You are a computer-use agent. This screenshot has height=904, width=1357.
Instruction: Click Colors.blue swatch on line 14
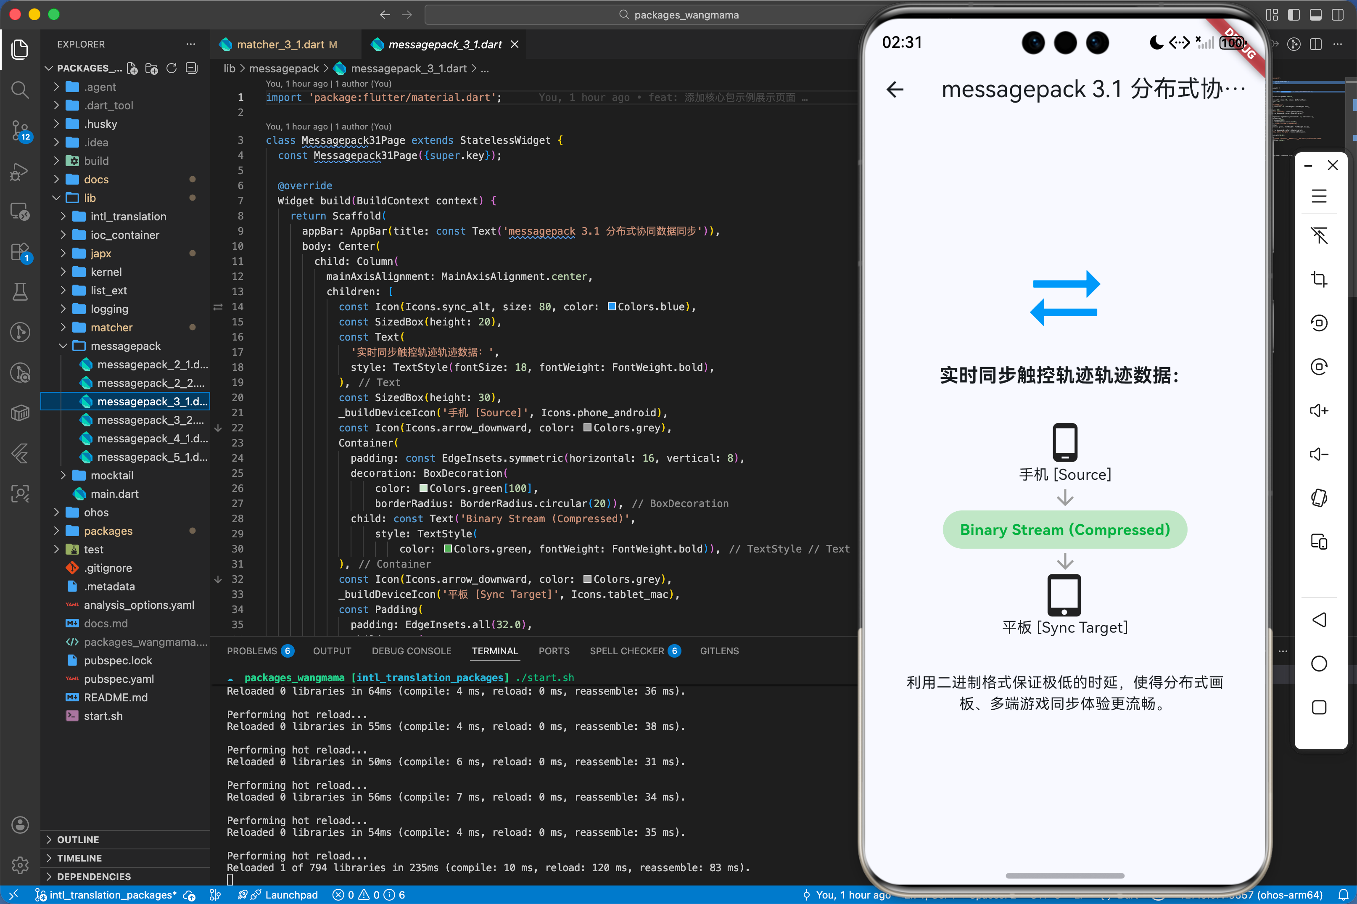[612, 307]
